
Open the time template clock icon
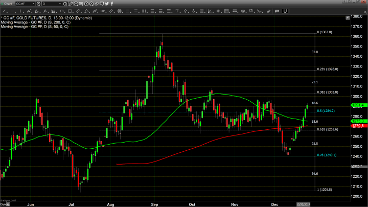(x=65, y=4)
